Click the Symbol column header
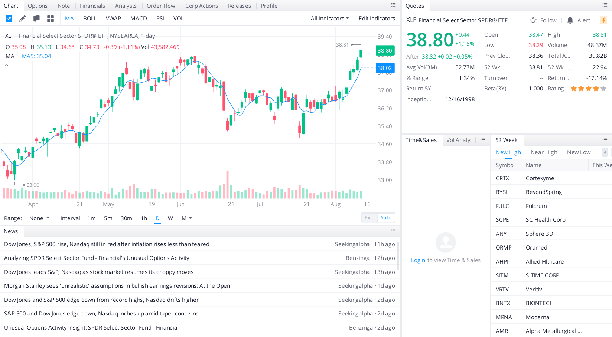612x337 pixels. (x=505, y=165)
